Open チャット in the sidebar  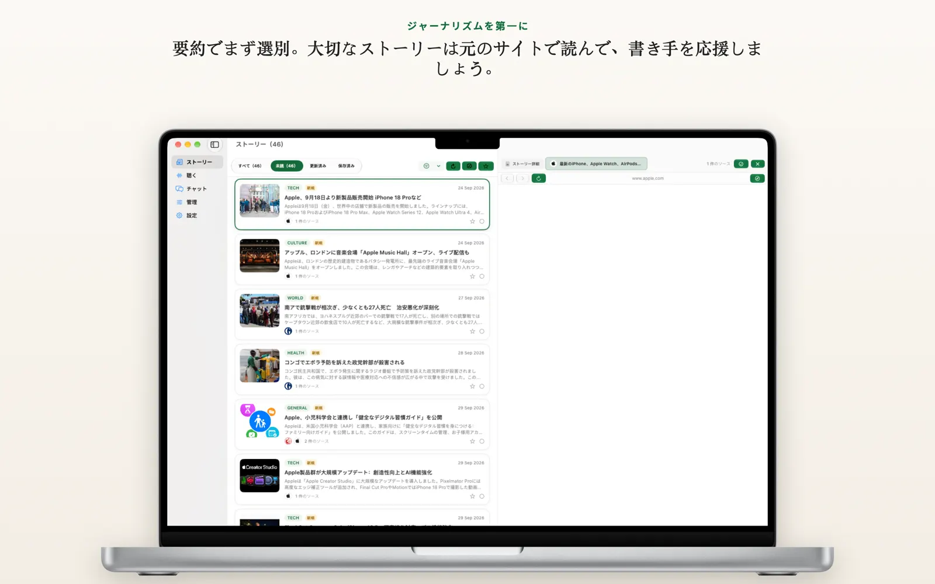198,189
